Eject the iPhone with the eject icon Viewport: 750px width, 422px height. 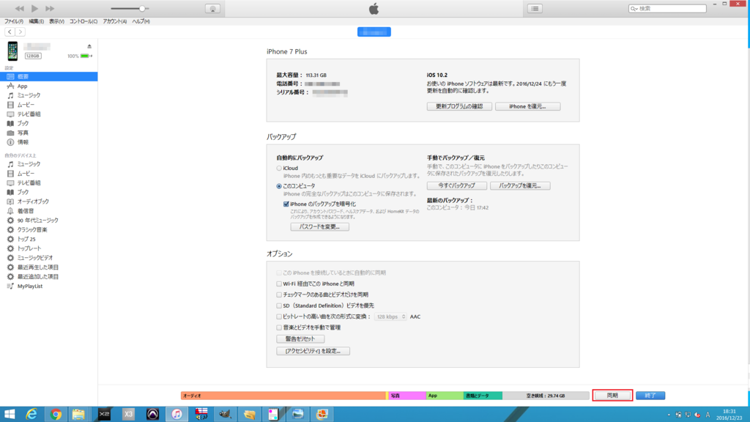point(89,46)
